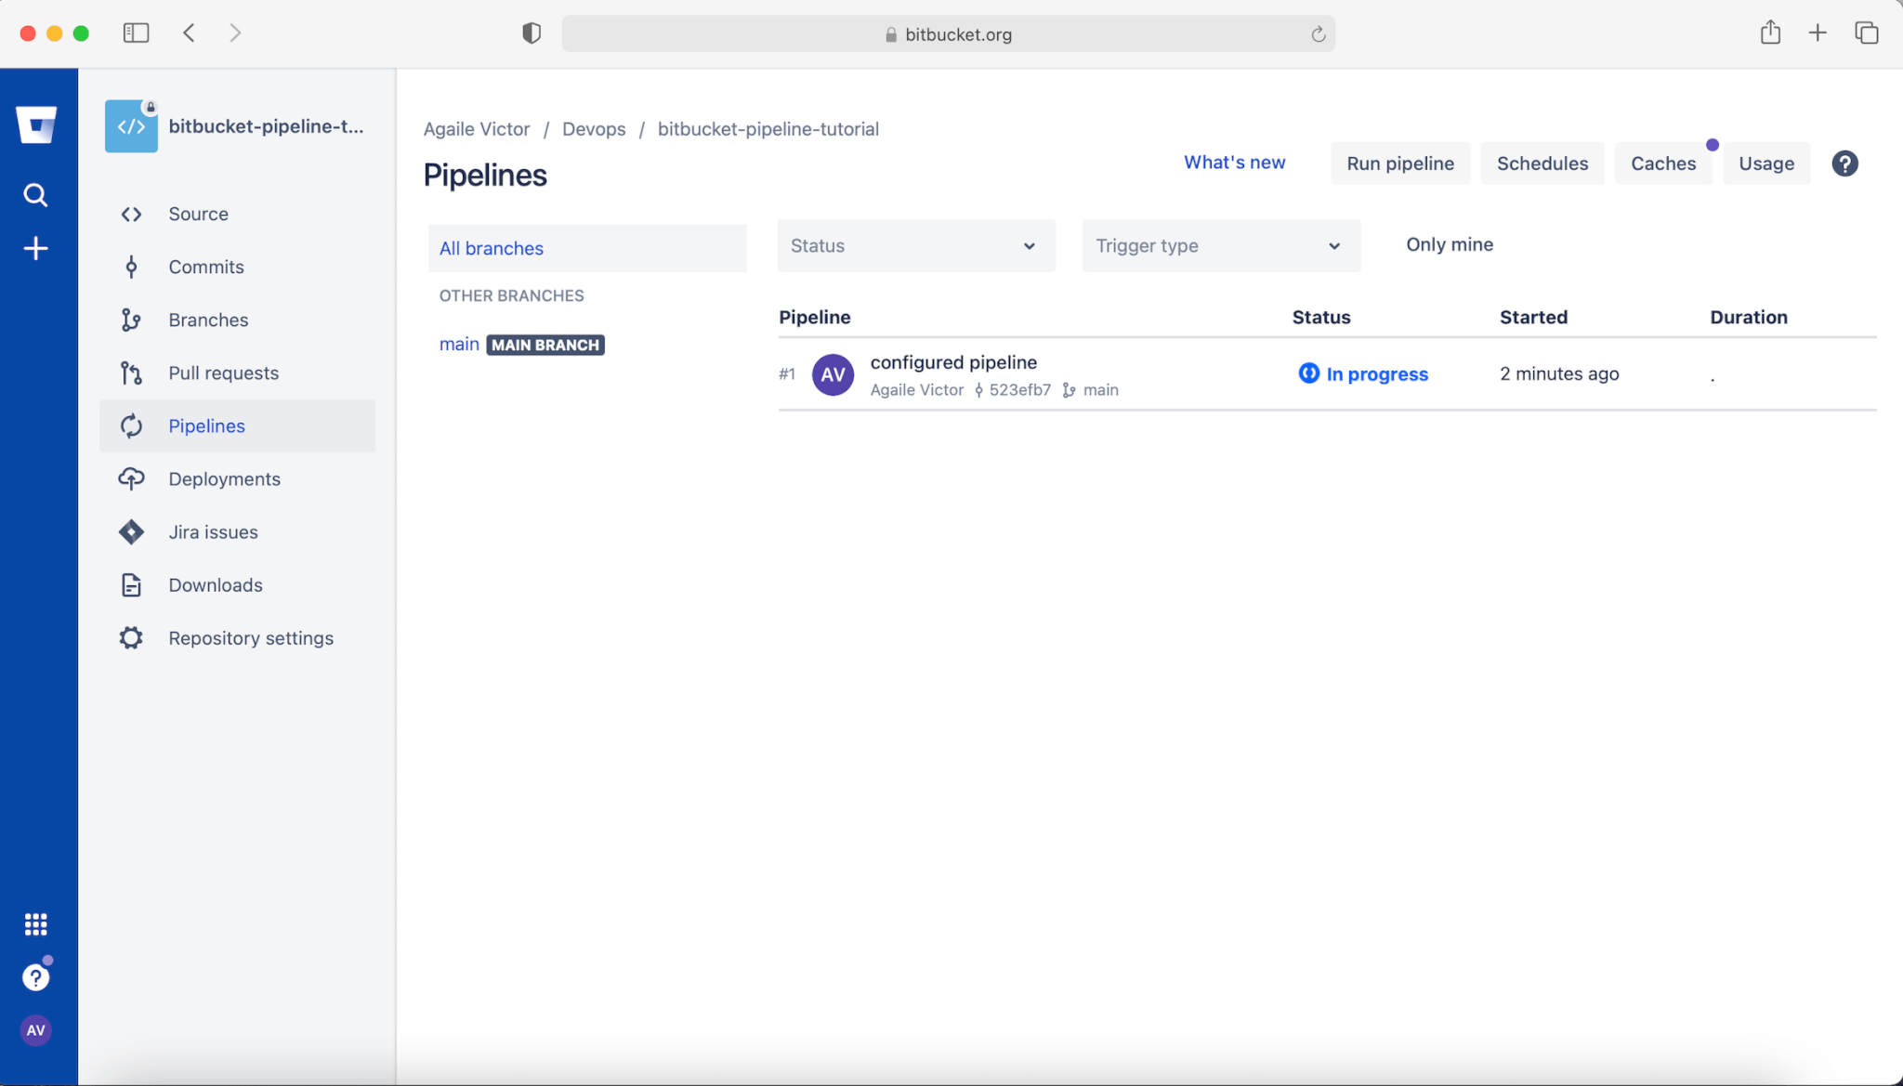
Task: Click the help question mark in sidebar
Action: pos(35,977)
